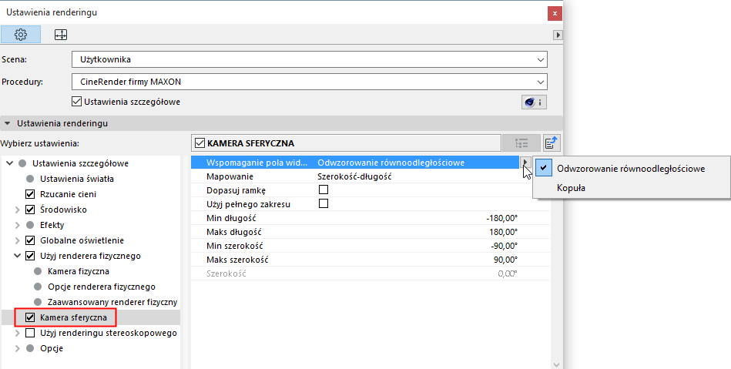Toggle the Rzucanie cieni checkbox
This screenshot has width=731, height=369.
click(30, 194)
